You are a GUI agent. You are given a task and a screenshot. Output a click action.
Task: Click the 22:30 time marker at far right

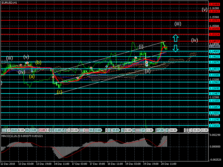pyautogui.click(x=204, y=130)
